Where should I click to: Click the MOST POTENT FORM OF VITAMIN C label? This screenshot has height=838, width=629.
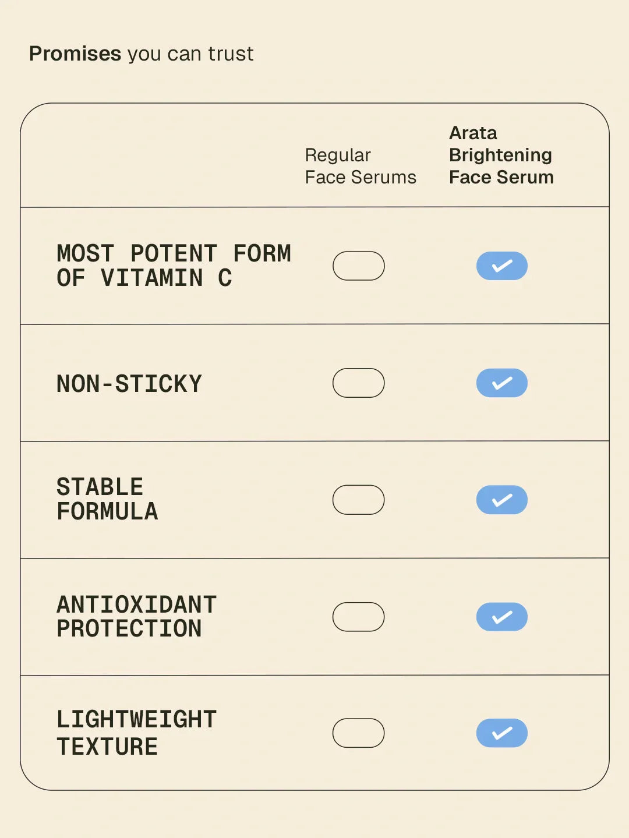tap(174, 266)
